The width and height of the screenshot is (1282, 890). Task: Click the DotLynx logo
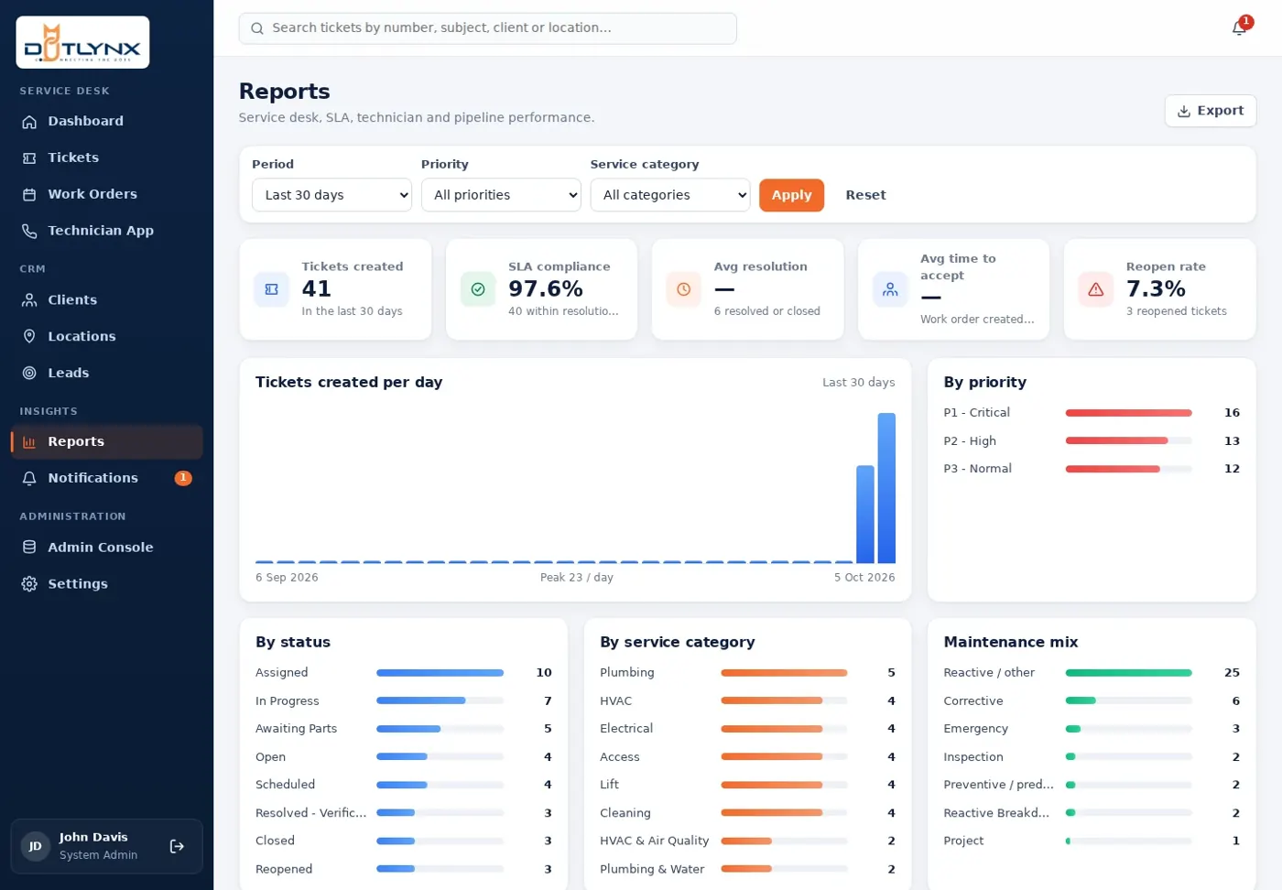(x=82, y=42)
